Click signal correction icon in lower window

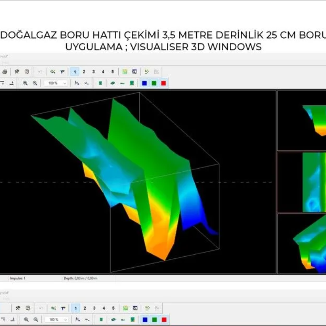click(63, 308)
